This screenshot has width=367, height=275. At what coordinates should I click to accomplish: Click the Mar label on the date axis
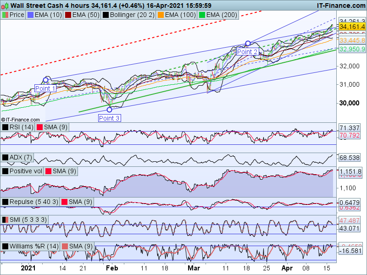point(194,268)
